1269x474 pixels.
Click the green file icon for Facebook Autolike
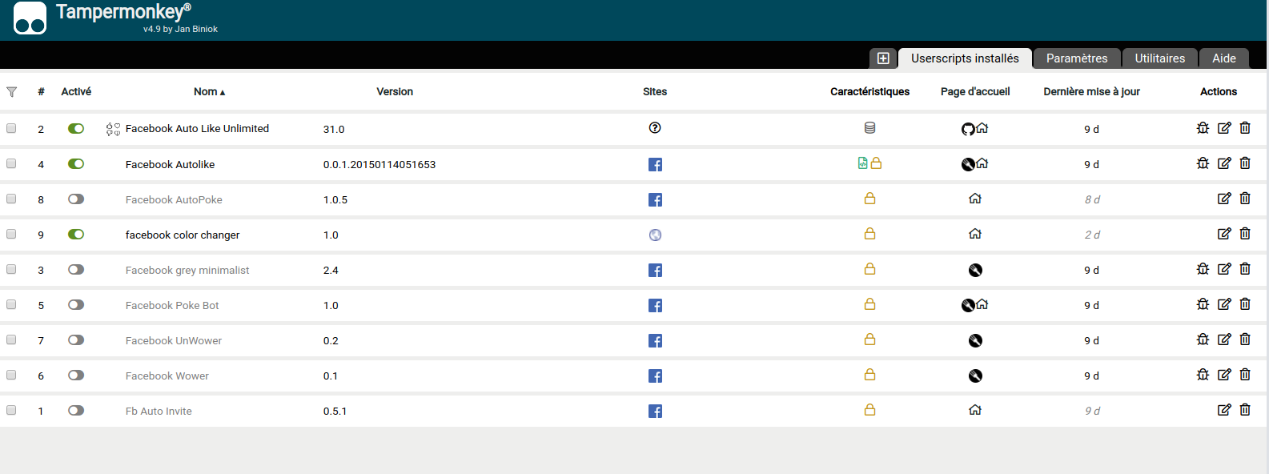863,163
